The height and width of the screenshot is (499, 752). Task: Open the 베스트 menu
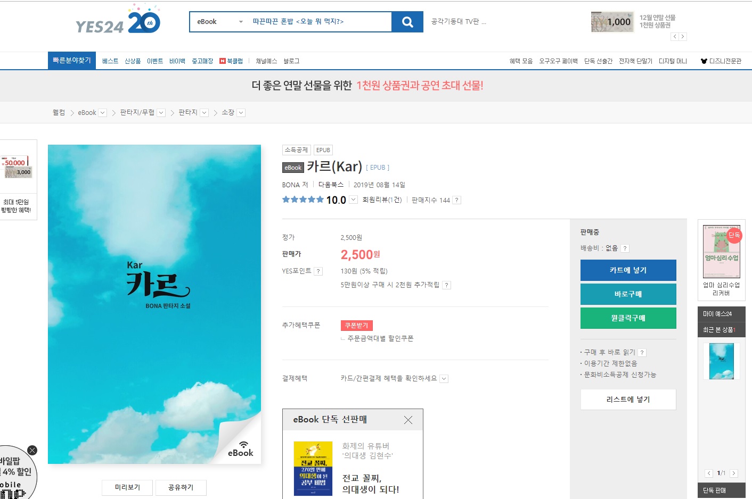coord(110,61)
